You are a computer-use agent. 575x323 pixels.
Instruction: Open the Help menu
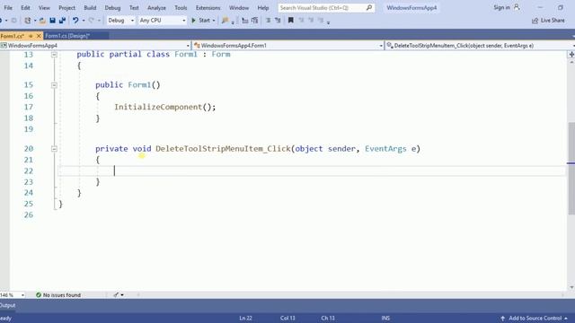click(x=263, y=7)
